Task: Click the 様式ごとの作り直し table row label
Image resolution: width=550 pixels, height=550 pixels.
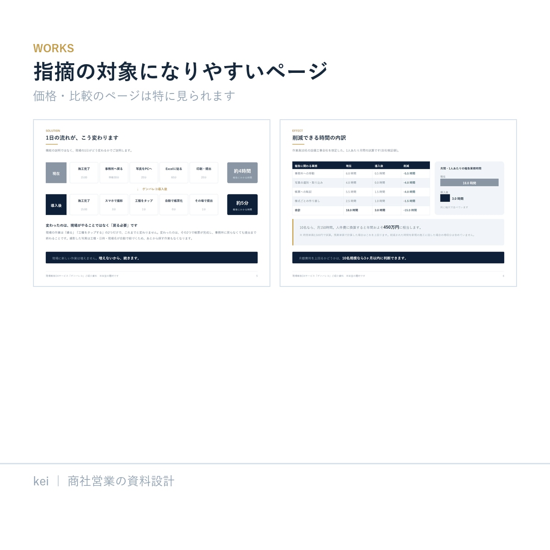Action: [308, 201]
